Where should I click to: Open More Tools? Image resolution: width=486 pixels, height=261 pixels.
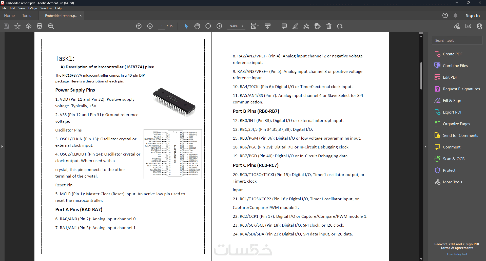(x=448, y=182)
